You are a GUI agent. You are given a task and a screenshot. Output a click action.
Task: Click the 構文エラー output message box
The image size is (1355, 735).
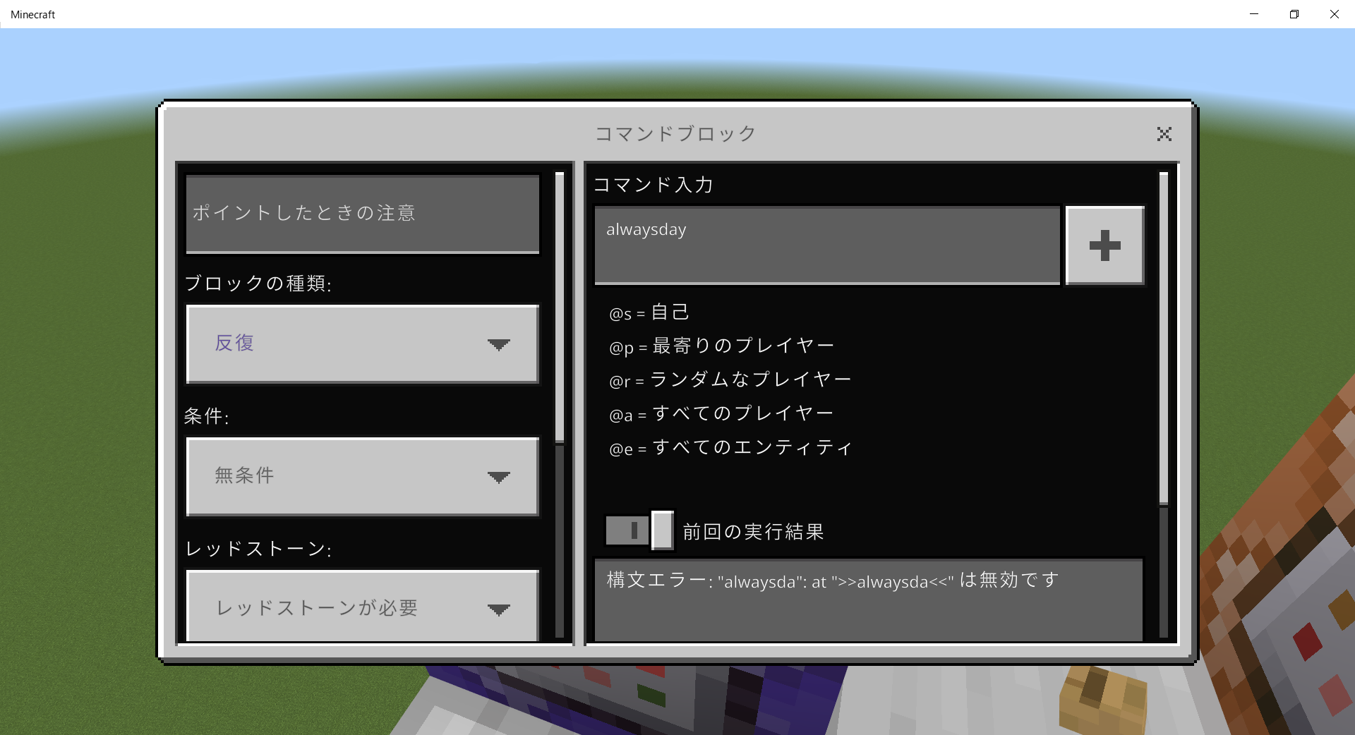click(868, 600)
